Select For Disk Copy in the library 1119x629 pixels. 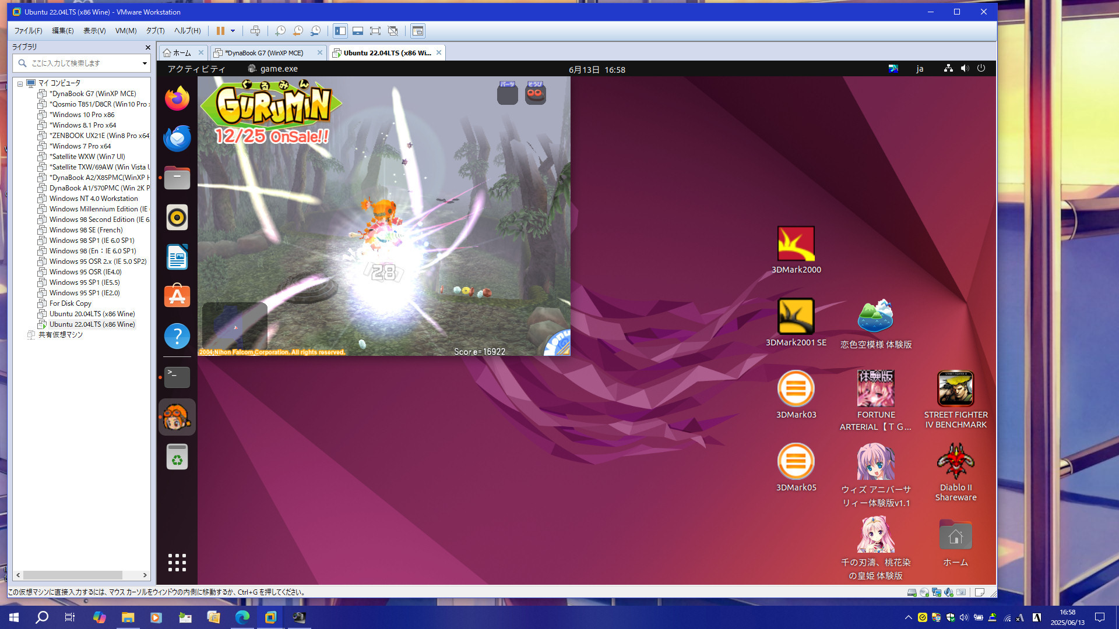[70, 303]
